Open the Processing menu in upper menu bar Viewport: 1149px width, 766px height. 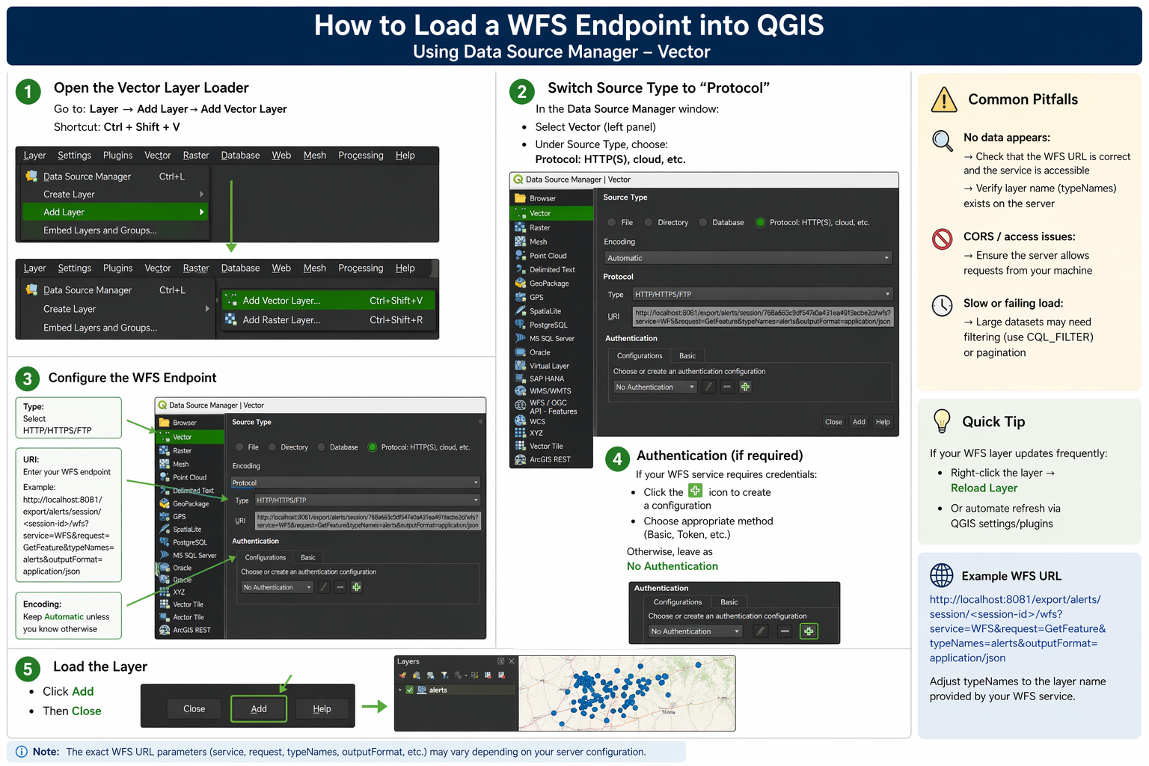click(361, 156)
